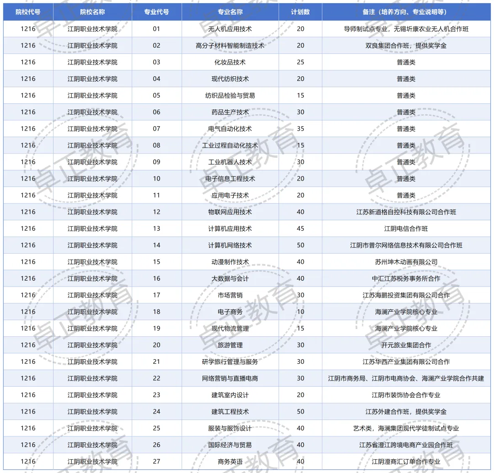Screen dimensions: 494x473
Task: Select the 研学旅行管理与服务 cell
Action: 230,362
